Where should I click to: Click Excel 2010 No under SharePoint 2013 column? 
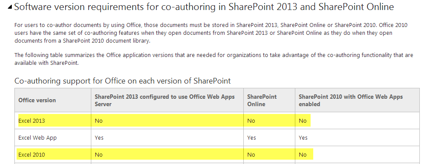tap(98, 154)
